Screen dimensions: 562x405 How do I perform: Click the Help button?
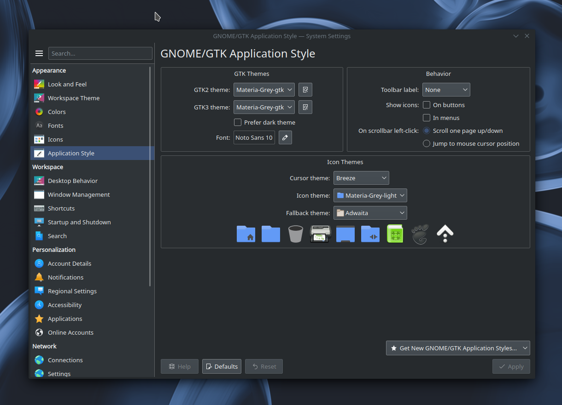tap(180, 366)
